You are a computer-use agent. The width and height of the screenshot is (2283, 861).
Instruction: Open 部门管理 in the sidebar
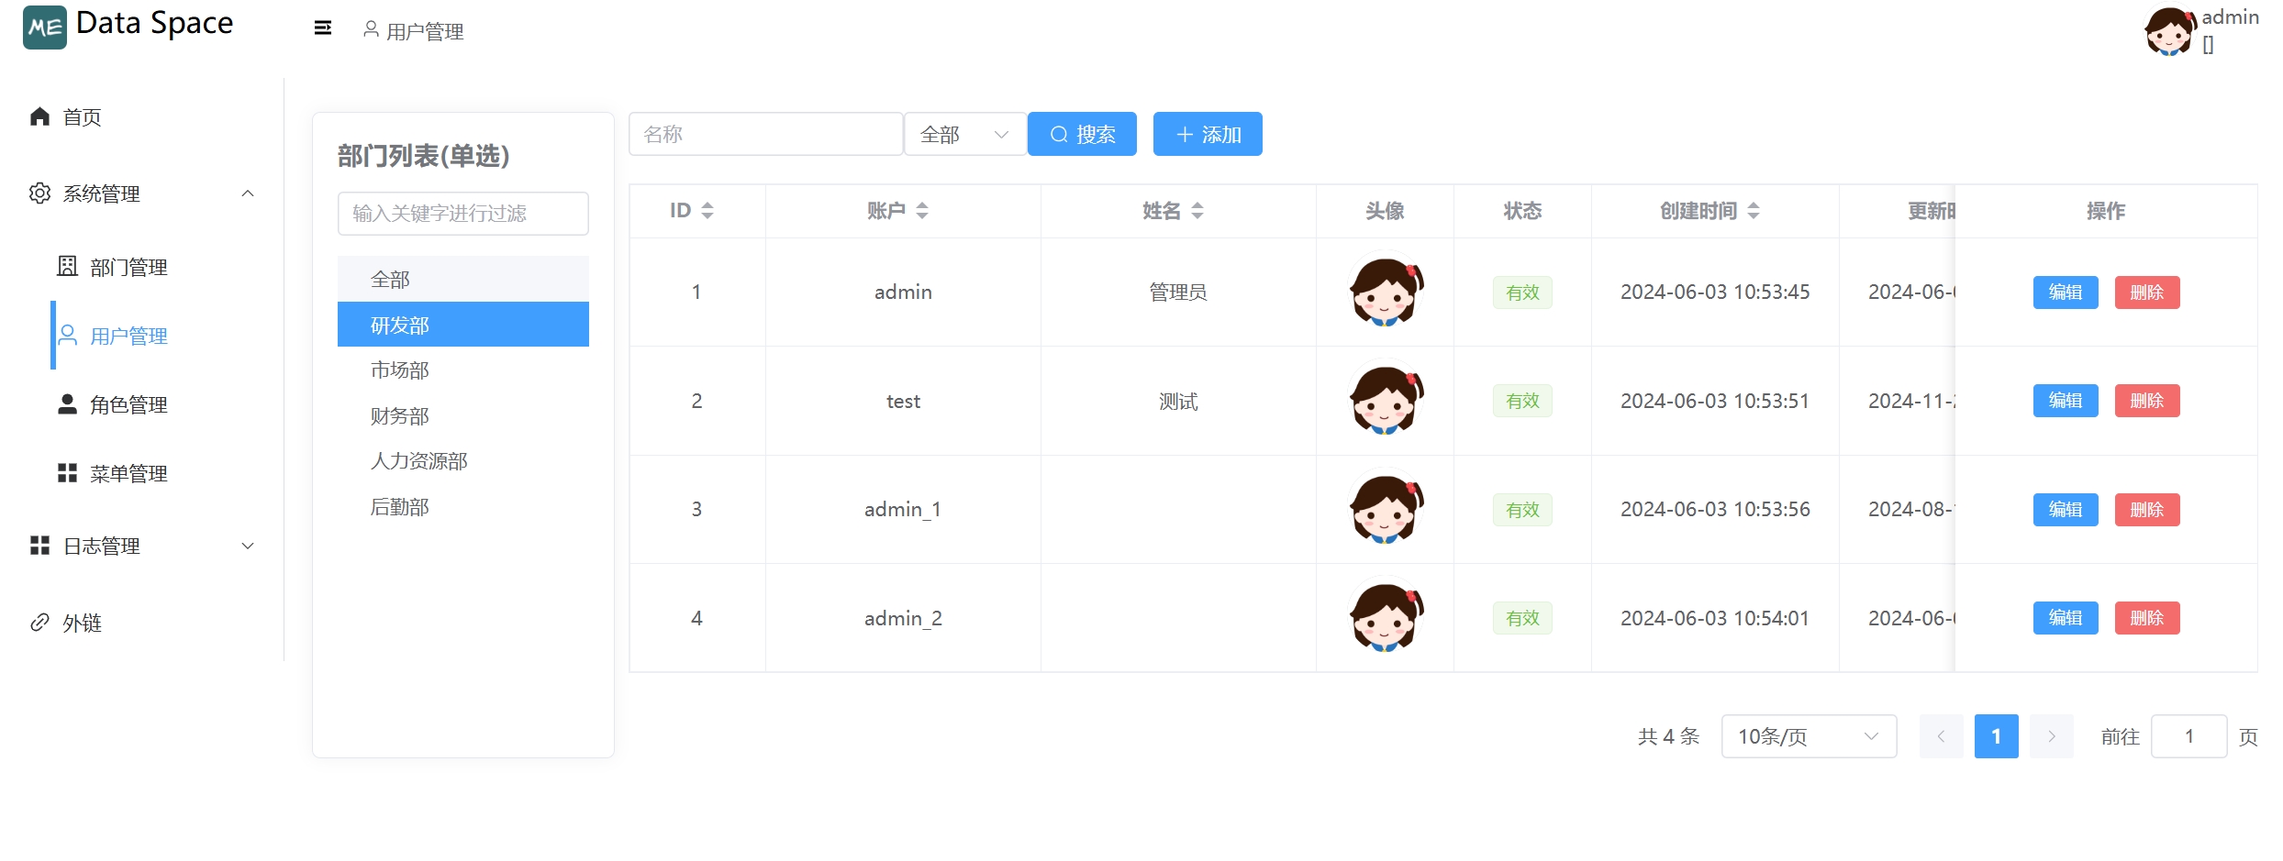(128, 267)
